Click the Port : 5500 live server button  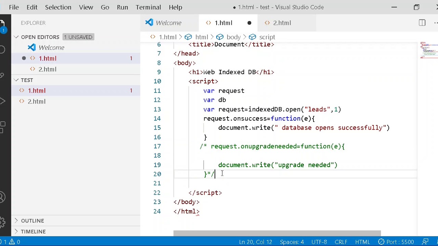click(396, 242)
